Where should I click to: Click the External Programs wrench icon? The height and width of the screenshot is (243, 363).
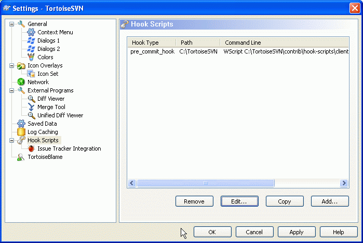[21, 90]
